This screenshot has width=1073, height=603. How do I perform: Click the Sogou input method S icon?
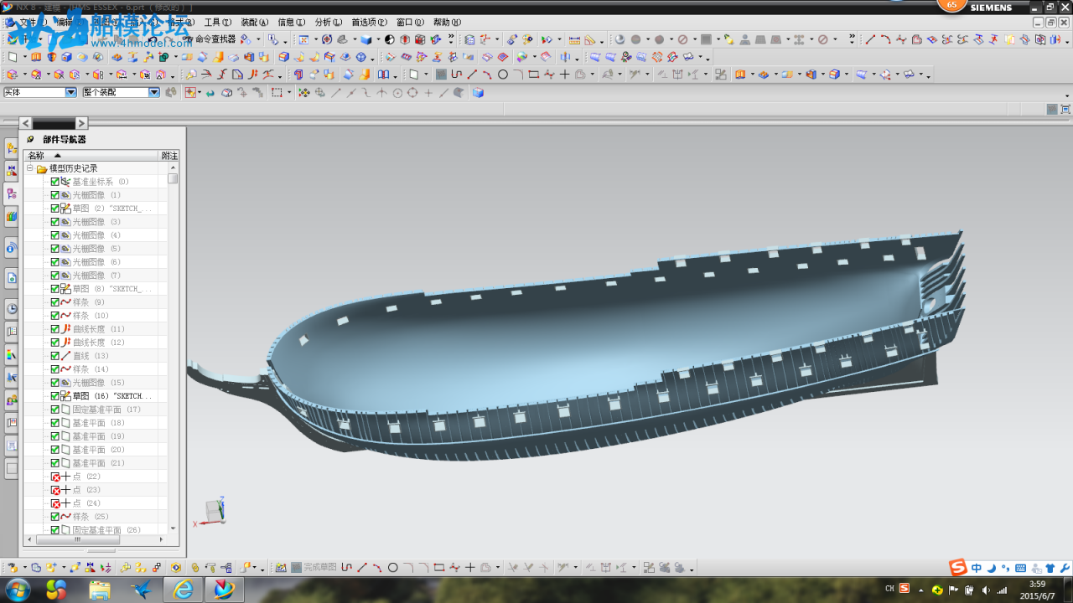pyautogui.click(x=958, y=568)
